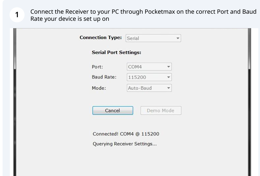
Task: Click the Connection Type label
Action: tap(101, 38)
